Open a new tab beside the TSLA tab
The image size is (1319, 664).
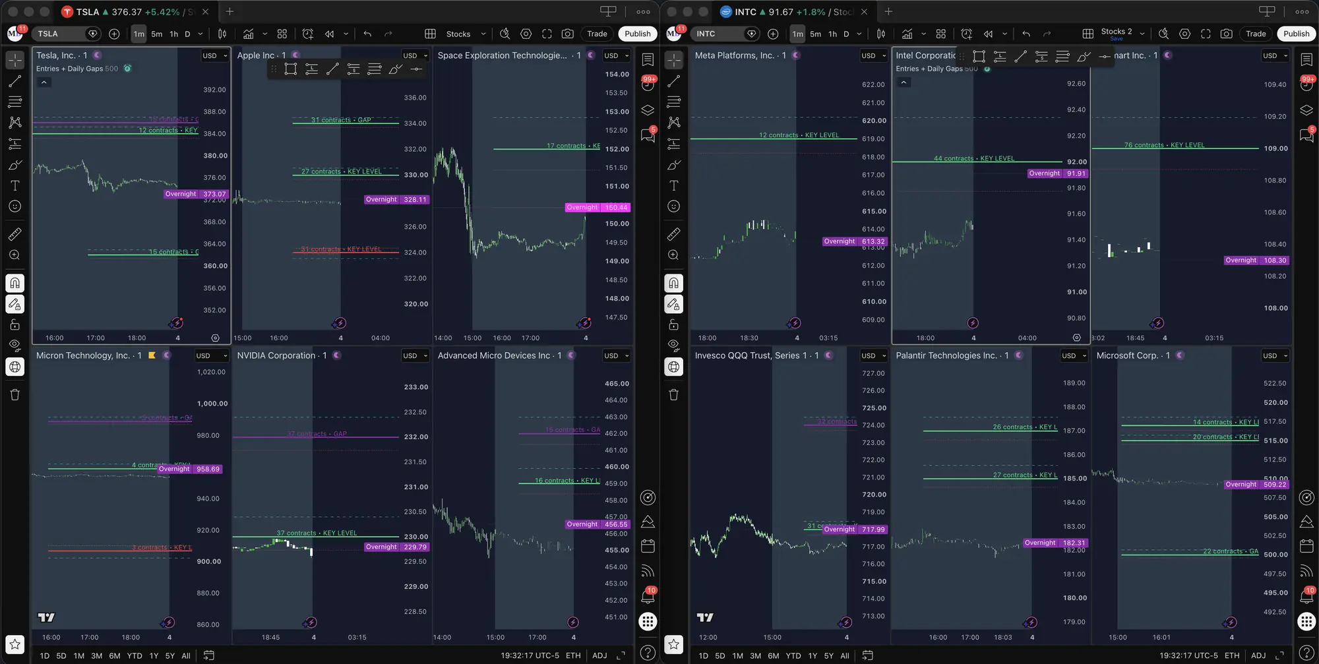[230, 12]
